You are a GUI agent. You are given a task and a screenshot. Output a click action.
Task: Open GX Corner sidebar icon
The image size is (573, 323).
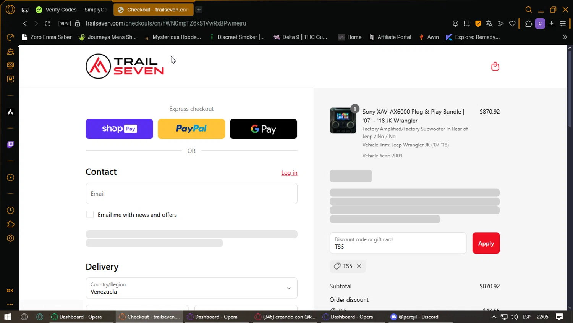click(x=10, y=291)
